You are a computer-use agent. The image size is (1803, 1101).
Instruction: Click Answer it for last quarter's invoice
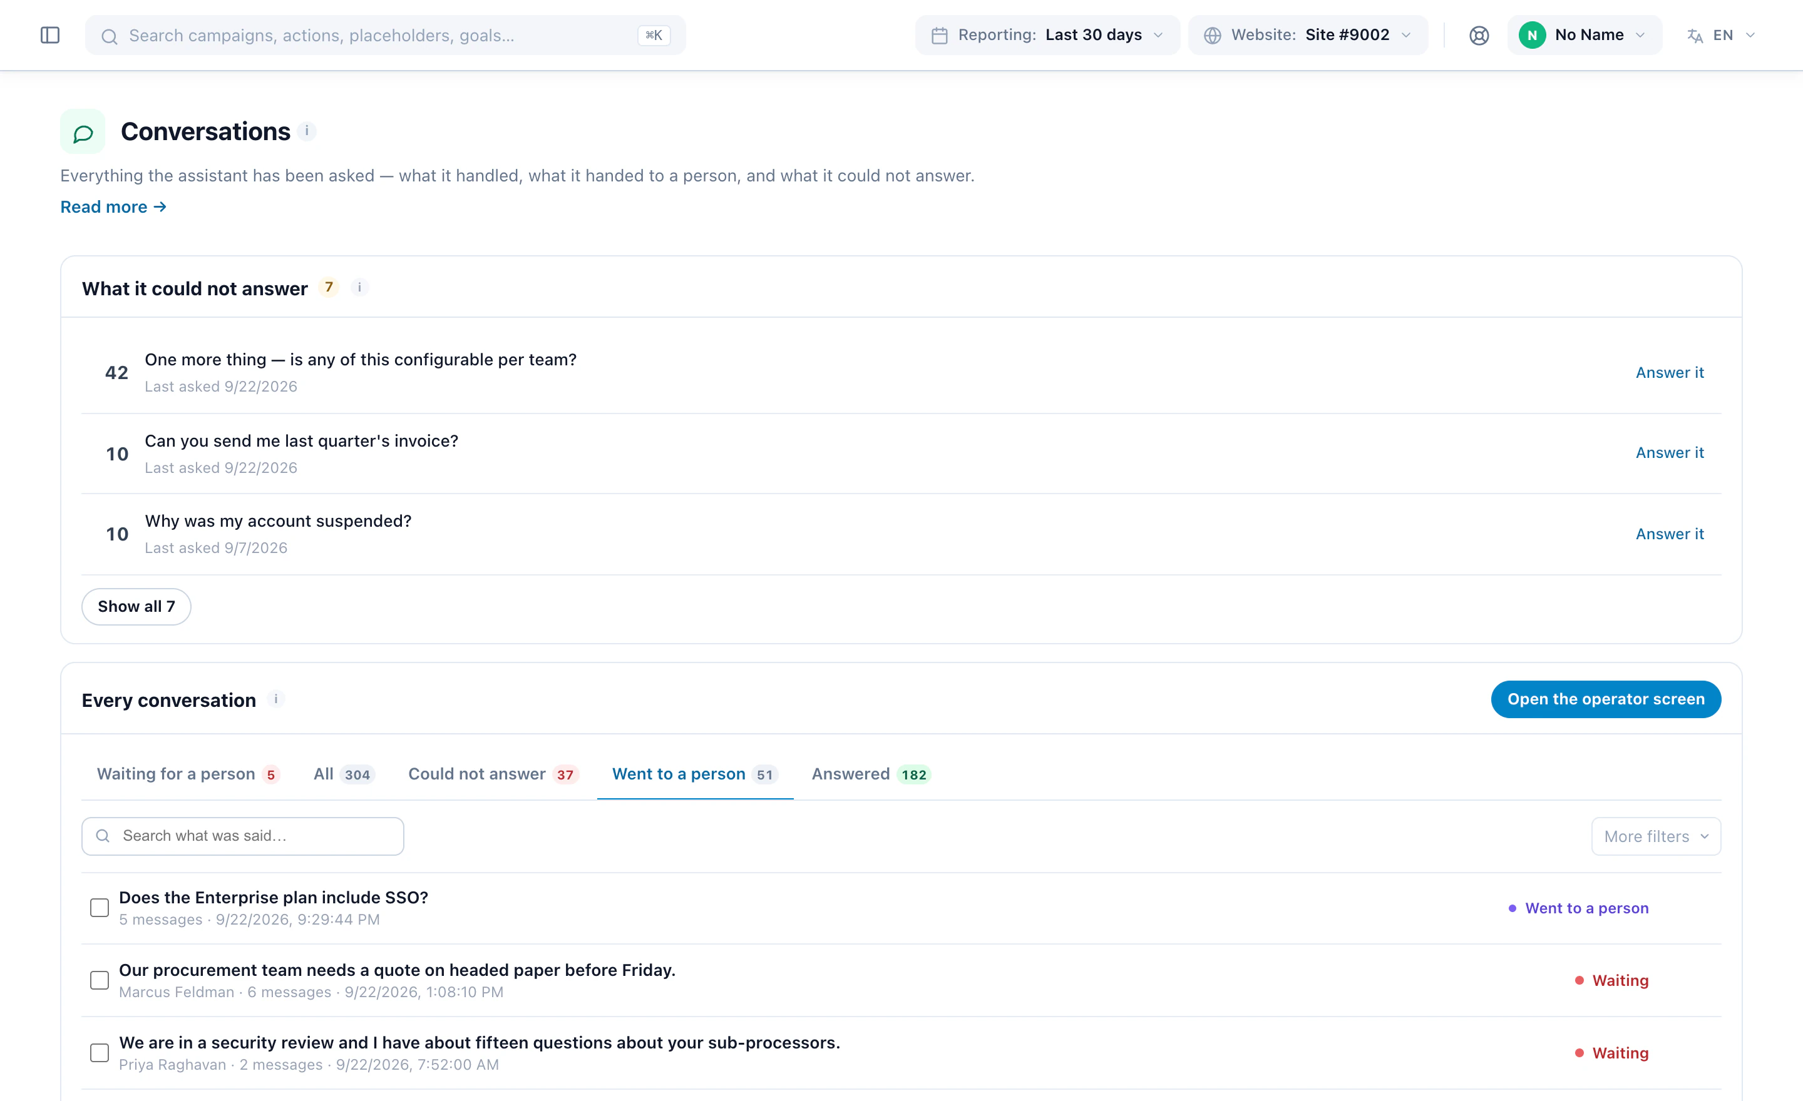1670,452
